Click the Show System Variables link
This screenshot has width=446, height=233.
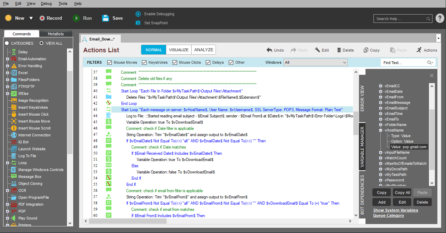tap(395, 210)
